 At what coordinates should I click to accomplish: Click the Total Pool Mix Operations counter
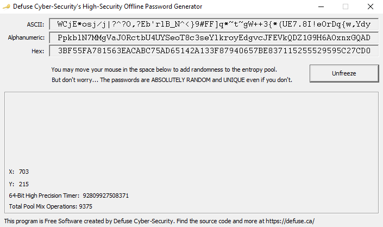coord(51,206)
